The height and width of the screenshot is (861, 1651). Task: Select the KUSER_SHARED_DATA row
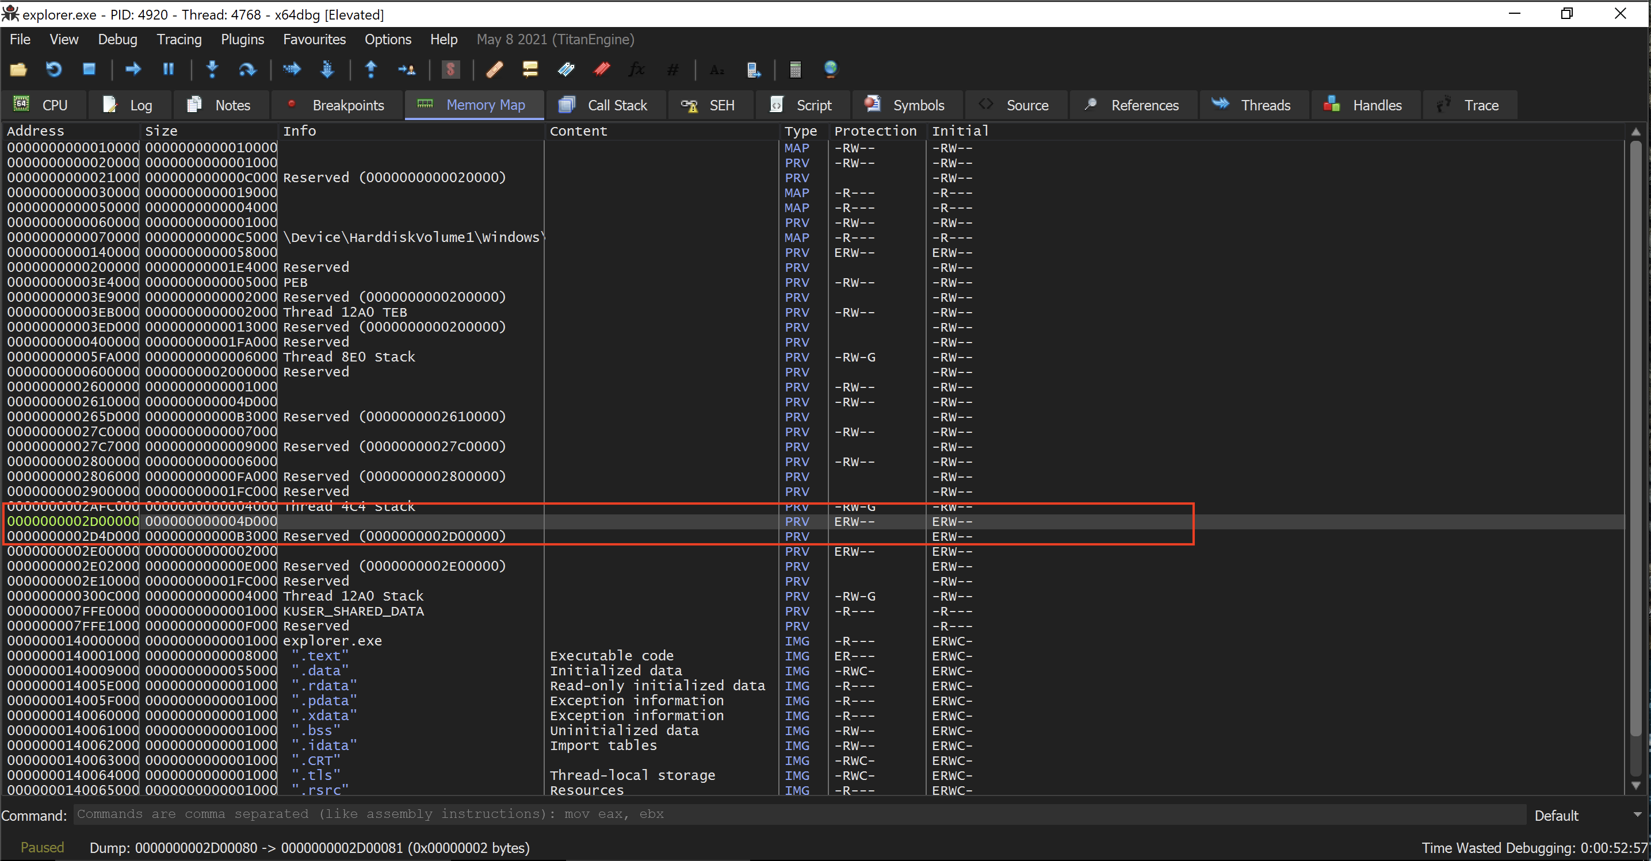813,611
